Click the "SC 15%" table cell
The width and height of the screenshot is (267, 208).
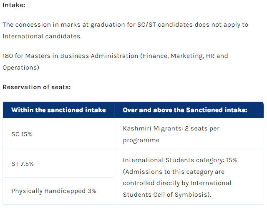(x=22, y=135)
